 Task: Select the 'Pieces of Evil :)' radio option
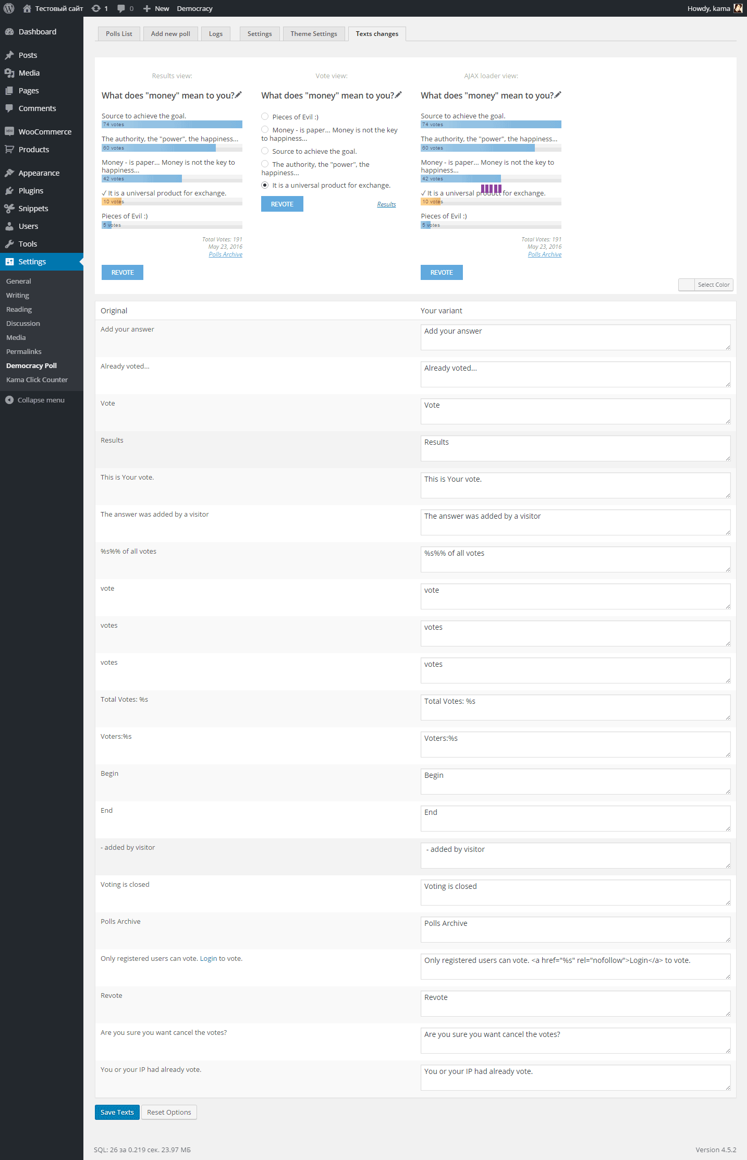(x=265, y=116)
